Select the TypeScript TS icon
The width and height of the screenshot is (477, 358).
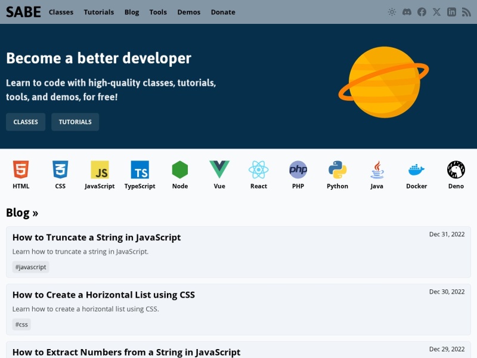(140, 169)
